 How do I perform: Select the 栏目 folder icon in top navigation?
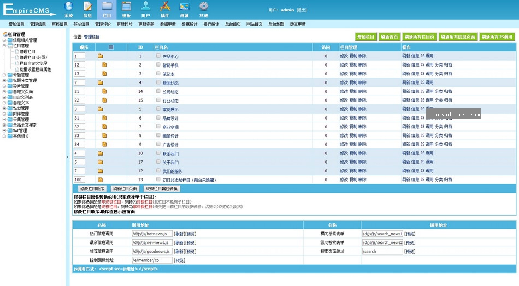(x=107, y=7)
